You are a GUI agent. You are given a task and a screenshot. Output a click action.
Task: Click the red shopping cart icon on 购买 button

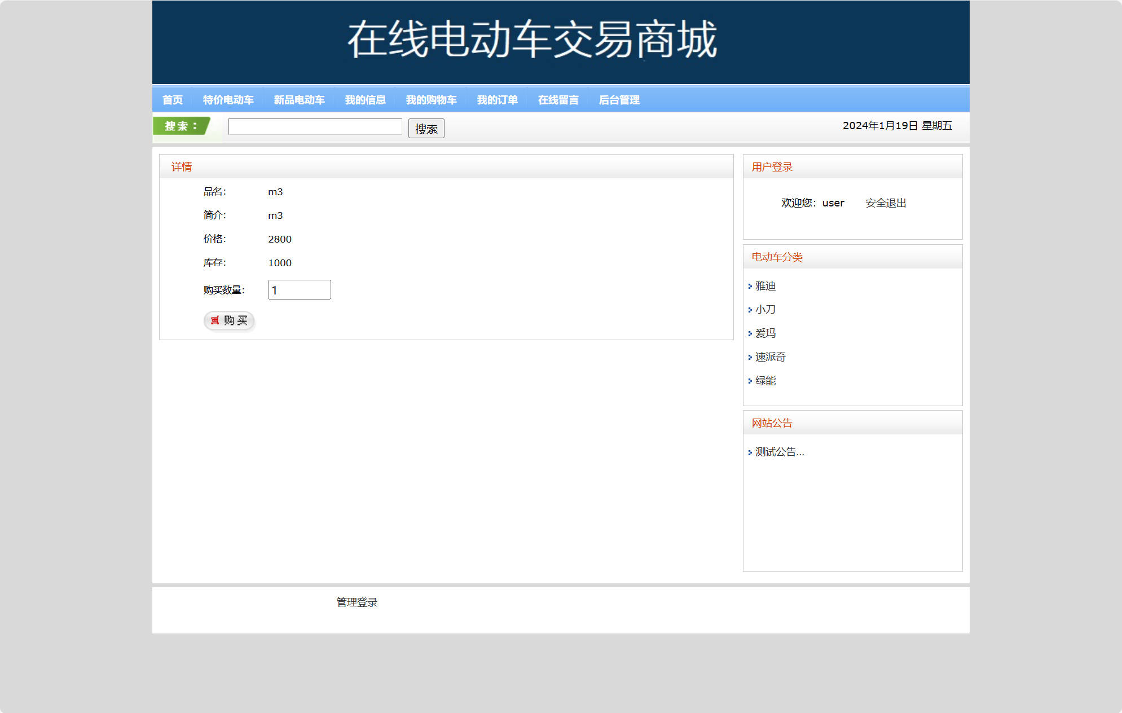[214, 321]
